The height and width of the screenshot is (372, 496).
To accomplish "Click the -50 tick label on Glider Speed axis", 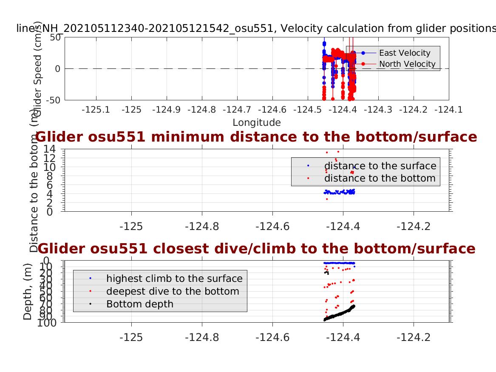I will [54, 100].
